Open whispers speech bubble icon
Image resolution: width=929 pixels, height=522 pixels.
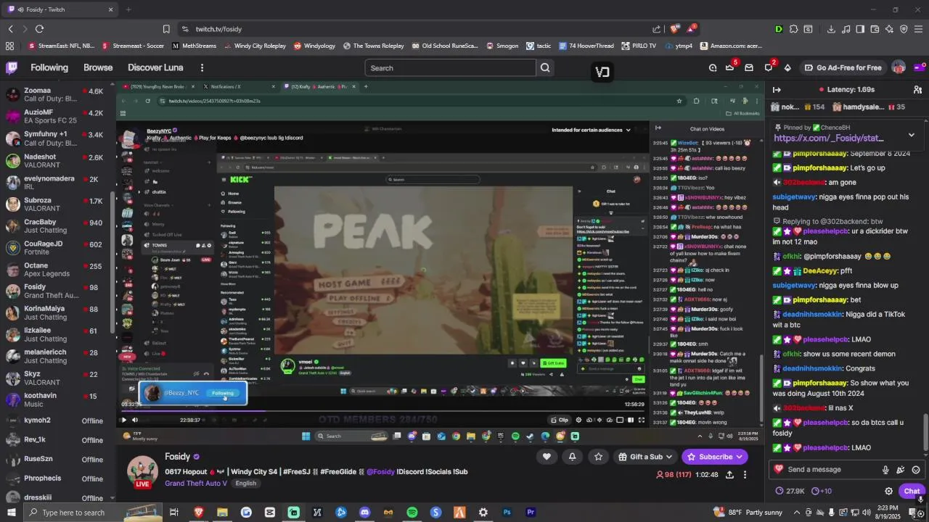(x=769, y=68)
